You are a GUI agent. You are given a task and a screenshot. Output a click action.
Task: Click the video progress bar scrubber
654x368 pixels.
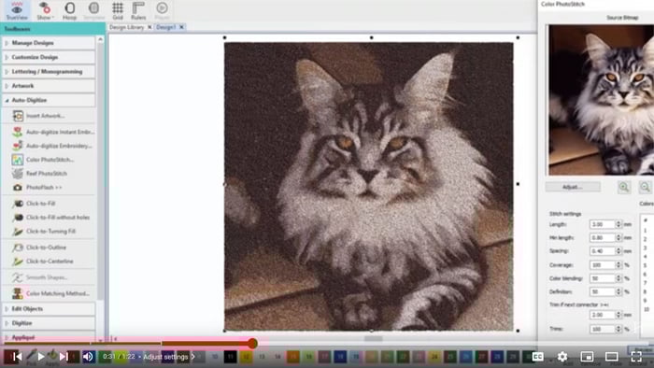click(252, 344)
